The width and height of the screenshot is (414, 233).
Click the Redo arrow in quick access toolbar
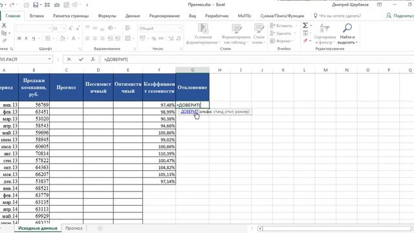point(12,5)
